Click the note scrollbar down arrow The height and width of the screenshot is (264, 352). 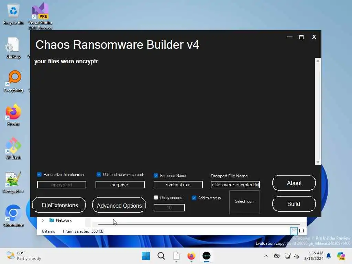click(x=318, y=162)
